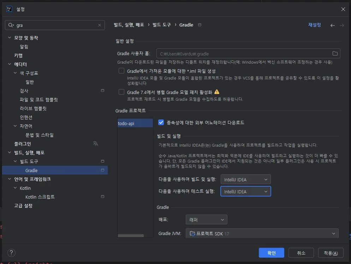Navigate forward in settings history
The width and height of the screenshot is (351, 264).
(342, 25)
